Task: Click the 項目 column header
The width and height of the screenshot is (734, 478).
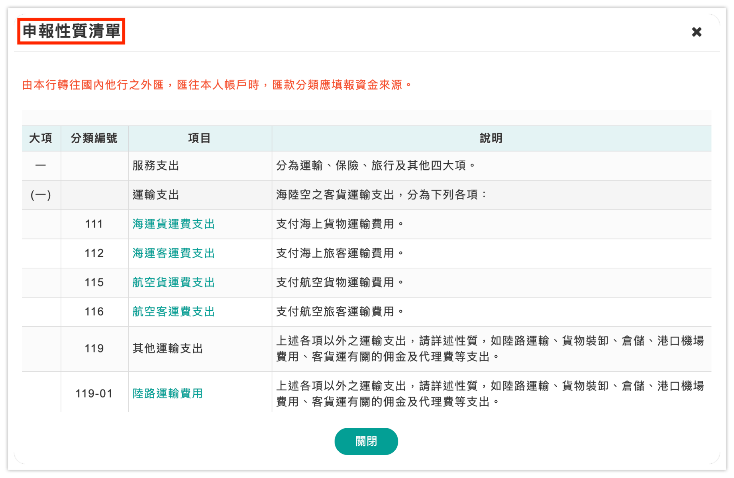Action: click(199, 138)
